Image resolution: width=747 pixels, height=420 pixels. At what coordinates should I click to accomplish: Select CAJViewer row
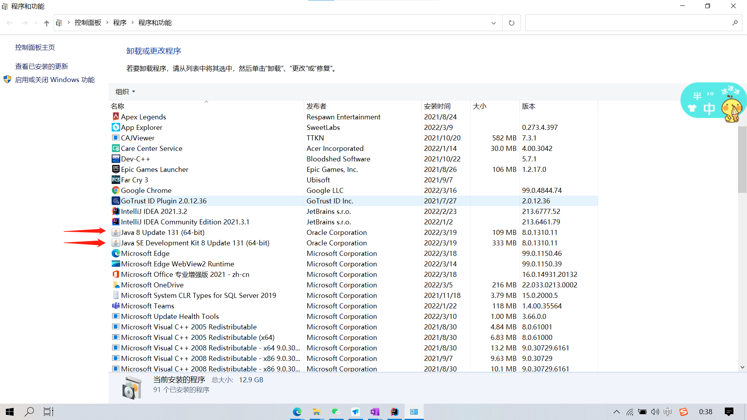(353, 138)
